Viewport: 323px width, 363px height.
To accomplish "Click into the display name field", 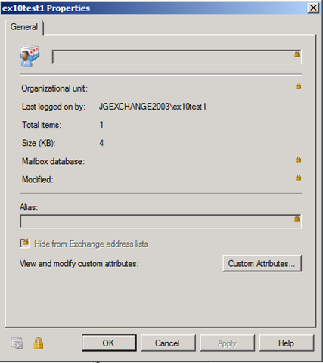I will pos(176,57).
